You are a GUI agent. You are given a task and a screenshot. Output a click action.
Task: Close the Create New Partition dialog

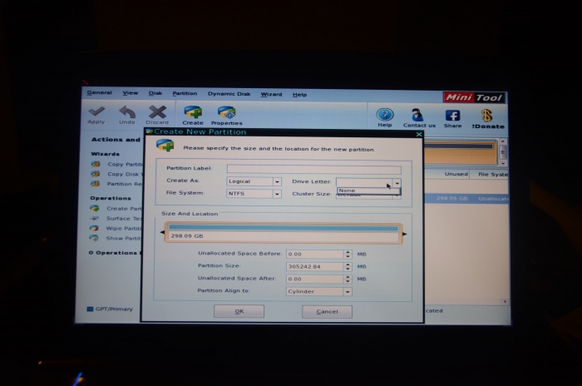[x=419, y=134]
